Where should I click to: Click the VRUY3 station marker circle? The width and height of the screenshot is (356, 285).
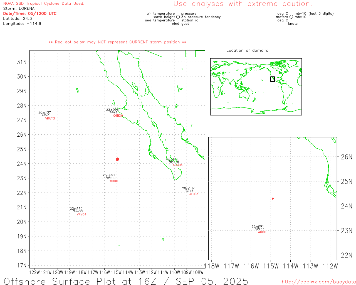tap(44, 114)
